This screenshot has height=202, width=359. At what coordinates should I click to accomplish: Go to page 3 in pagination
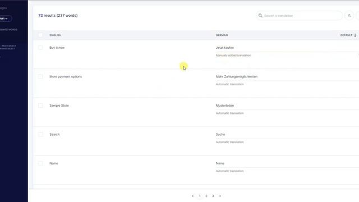[x=213, y=196]
